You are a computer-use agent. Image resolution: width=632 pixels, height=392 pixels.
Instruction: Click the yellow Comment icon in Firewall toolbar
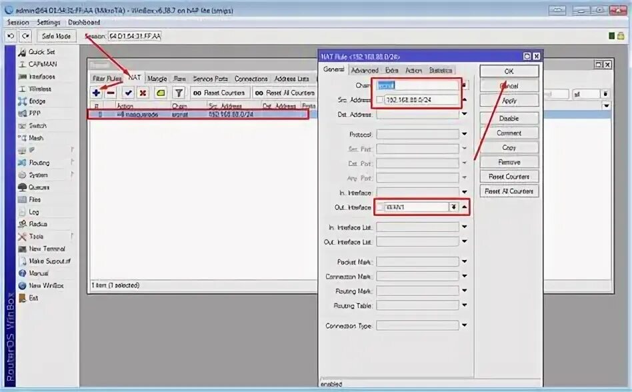pyautogui.click(x=161, y=93)
